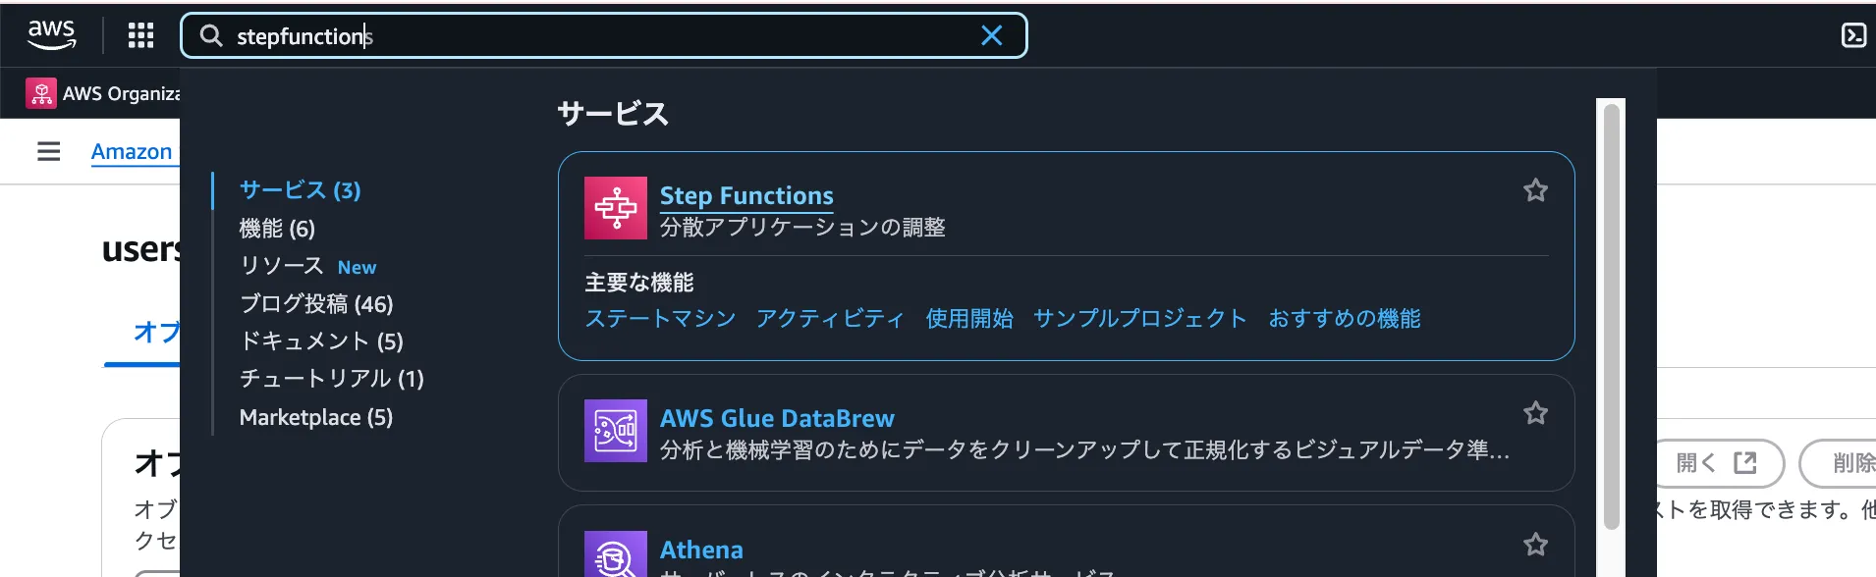Open the ステートマシン feature link
This screenshot has width=1876, height=577.
(x=660, y=319)
